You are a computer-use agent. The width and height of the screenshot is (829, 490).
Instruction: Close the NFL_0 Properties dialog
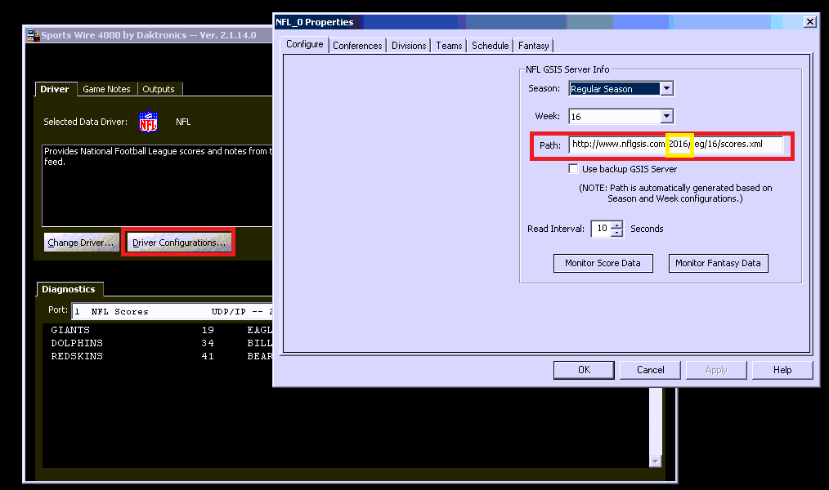809,22
